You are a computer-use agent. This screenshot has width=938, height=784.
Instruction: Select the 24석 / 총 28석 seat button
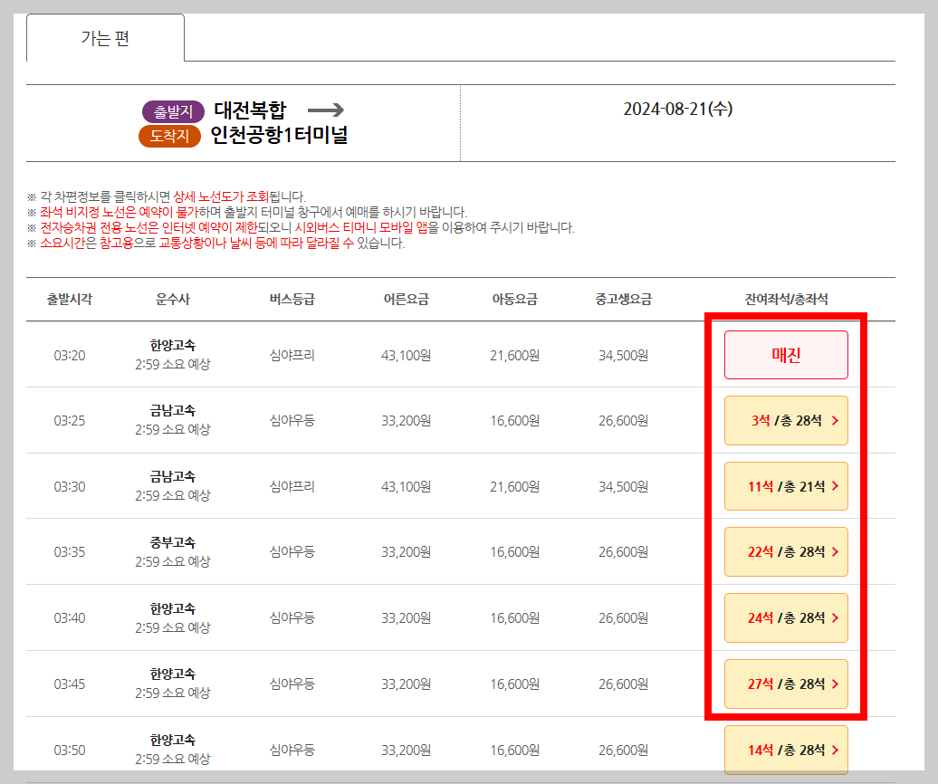786,617
